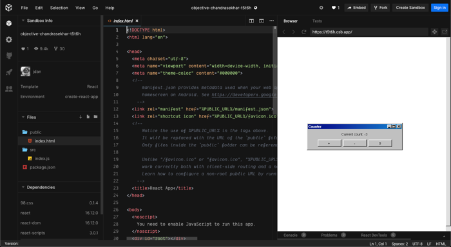
Task: Toggle split editor layout icon
Action: [251, 21]
